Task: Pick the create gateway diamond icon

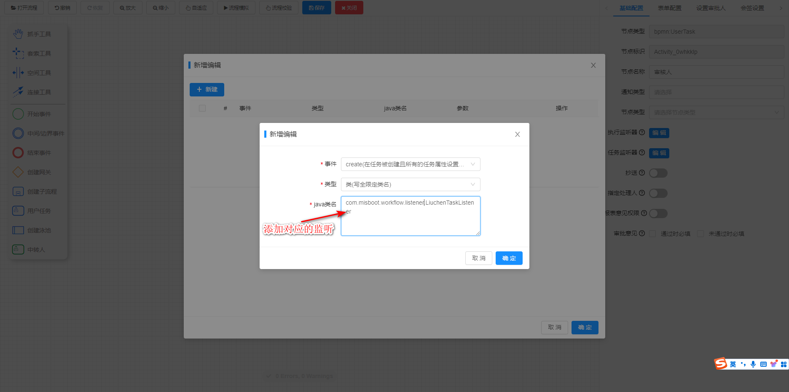Action: (x=18, y=172)
